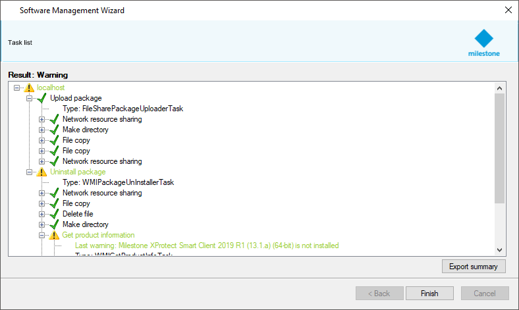Select the Uninstall package tree item
This screenshot has width=519, height=310.
point(78,172)
